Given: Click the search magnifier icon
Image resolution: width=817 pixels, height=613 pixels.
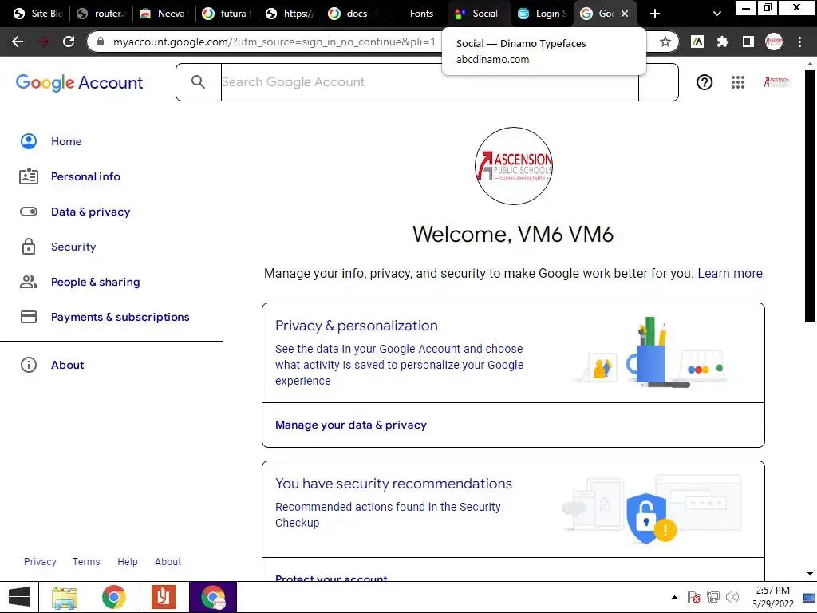Looking at the screenshot, I should pos(198,82).
